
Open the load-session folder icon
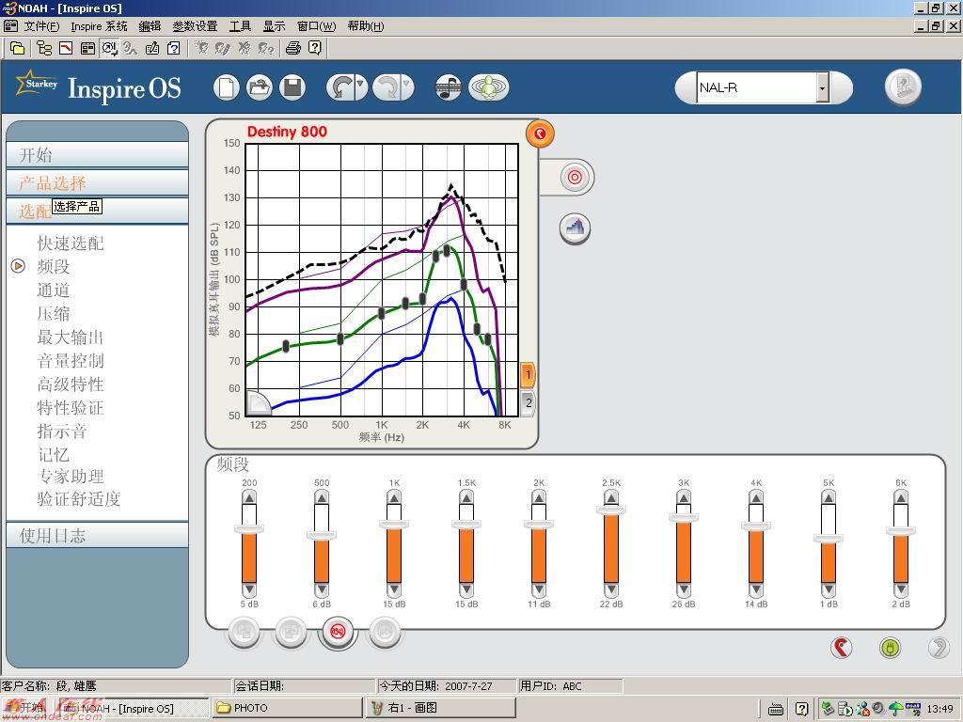click(x=260, y=87)
